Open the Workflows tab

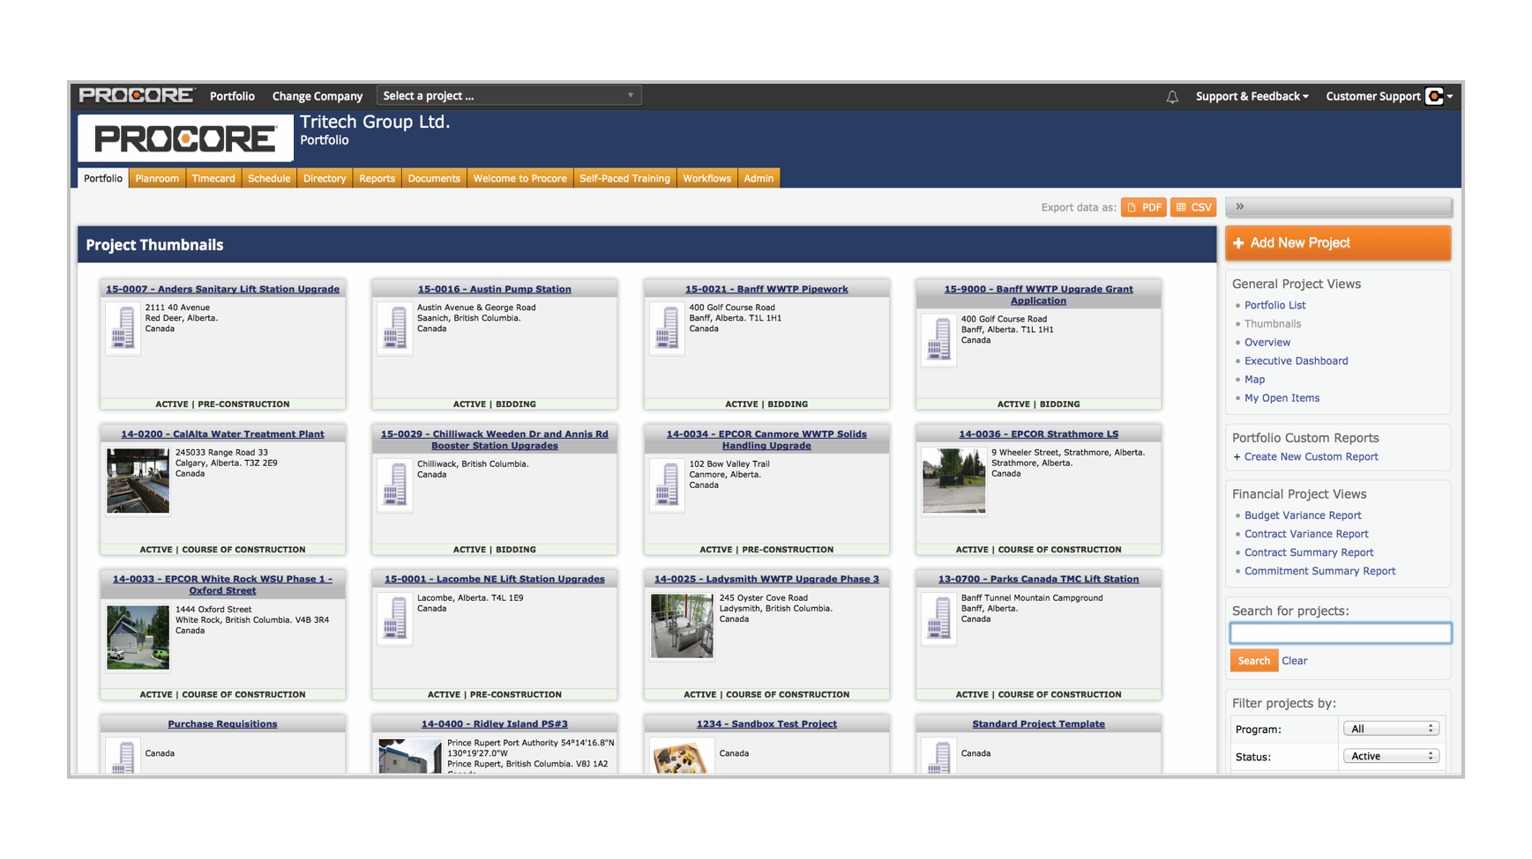pyautogui.click(x=706, y=178)
